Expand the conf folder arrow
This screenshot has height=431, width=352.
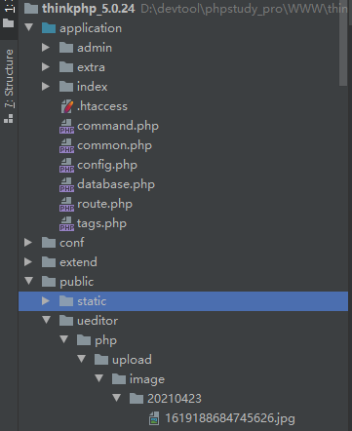[x=28, y=243]
